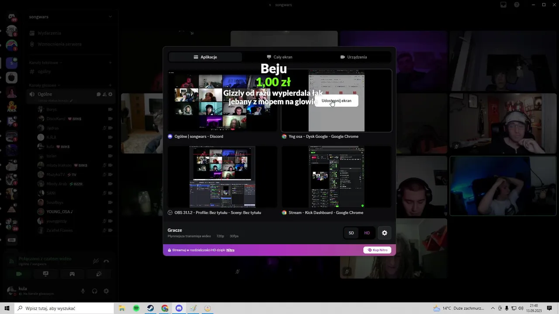Screen dimensions: 559x314
Task: Open Wzmocnienia serwera
Action: (71, 44)
